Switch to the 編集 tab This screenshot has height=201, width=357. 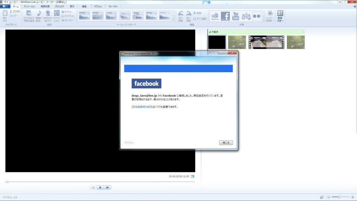(x=84, y=6)
